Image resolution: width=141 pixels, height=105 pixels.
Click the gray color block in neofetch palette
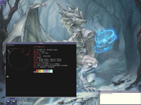click(35, 72)
